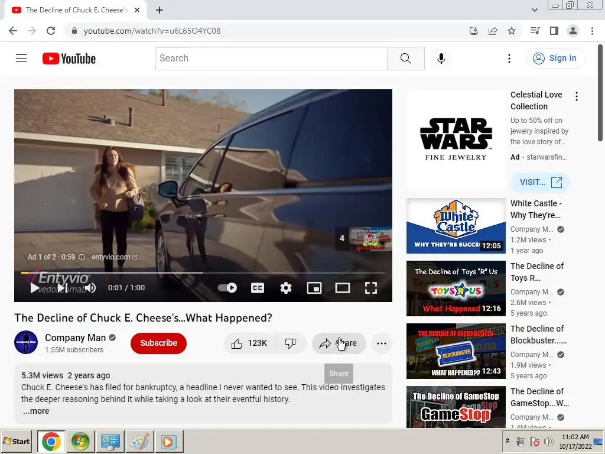Bookmark this page with the star
Image resolution: width=605 pixels, height=454 pixels.
512,31
